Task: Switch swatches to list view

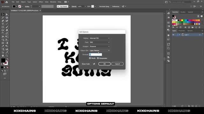Action: [198, 16]
